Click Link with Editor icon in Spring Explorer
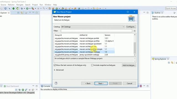Viewport: 177px width, 99px height. click(172, 63)
